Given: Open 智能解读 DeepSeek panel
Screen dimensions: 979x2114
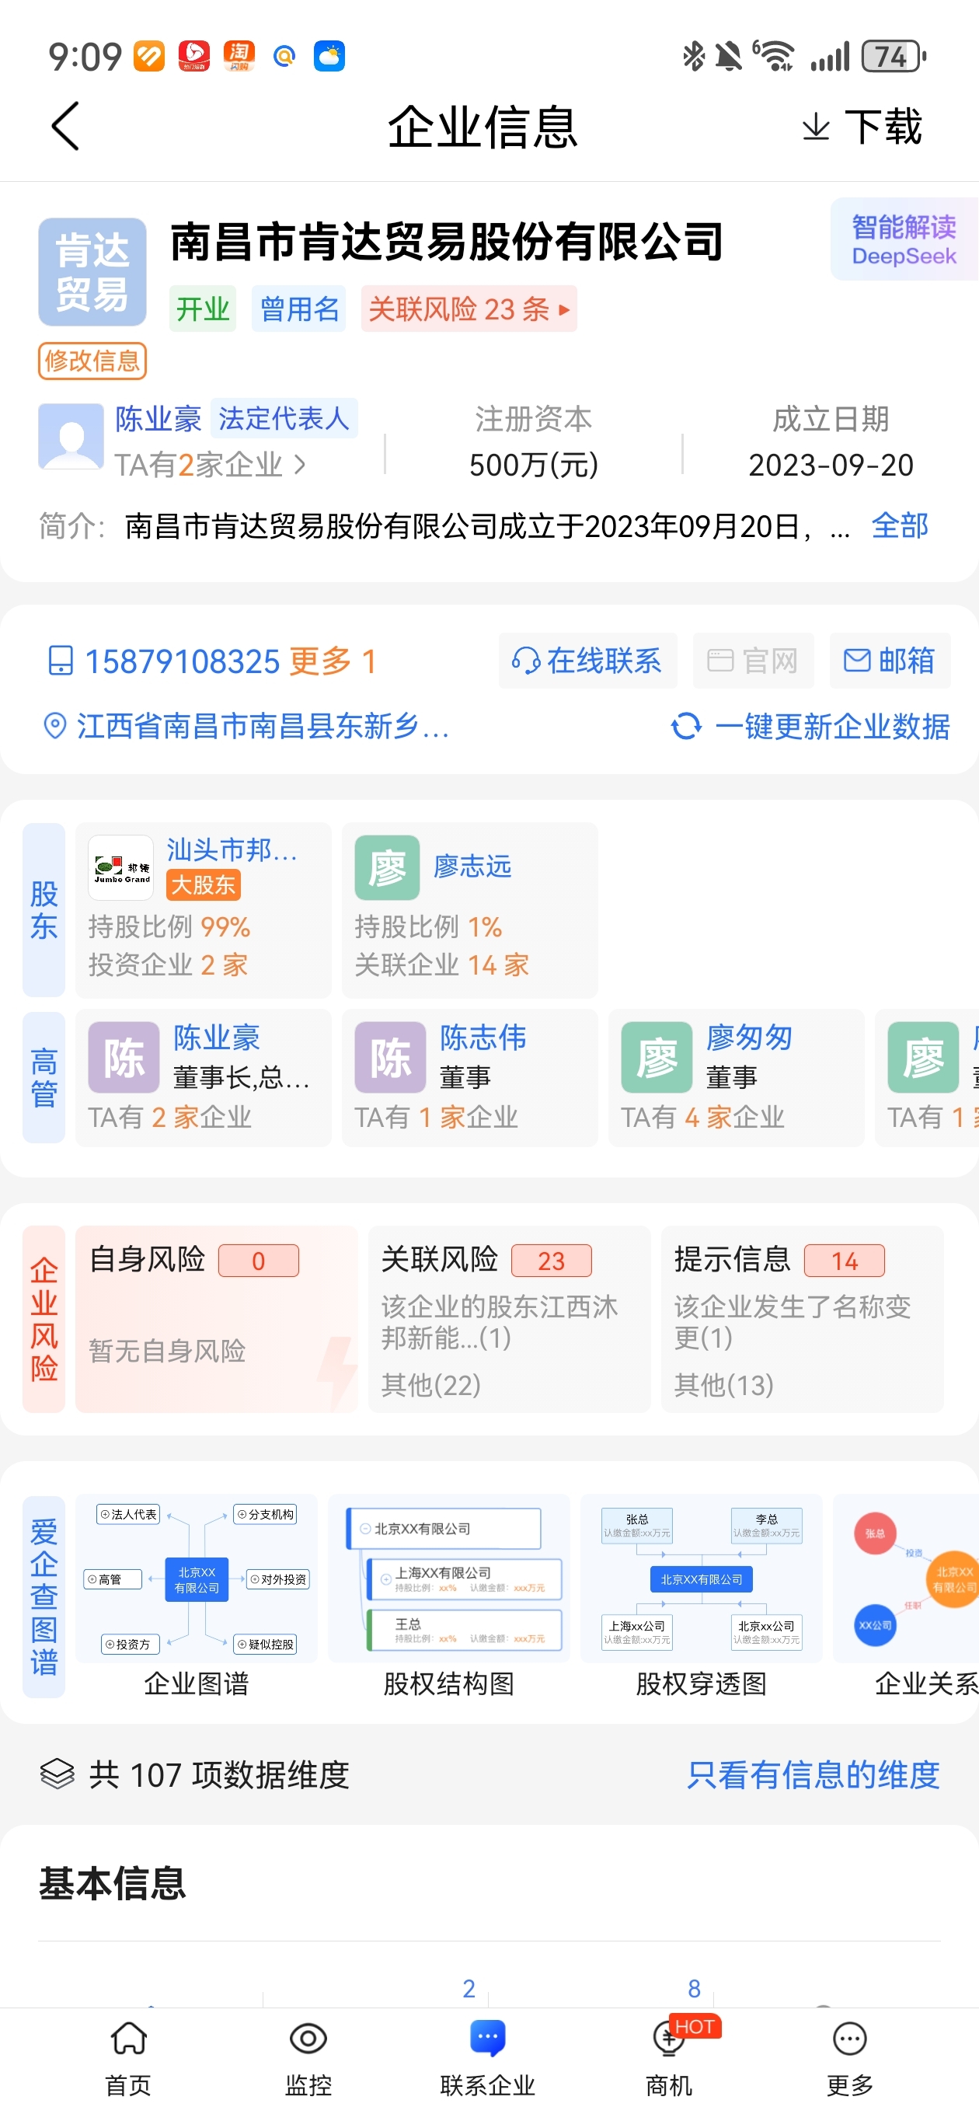Looking at the screenshot, I should (904, 239).
